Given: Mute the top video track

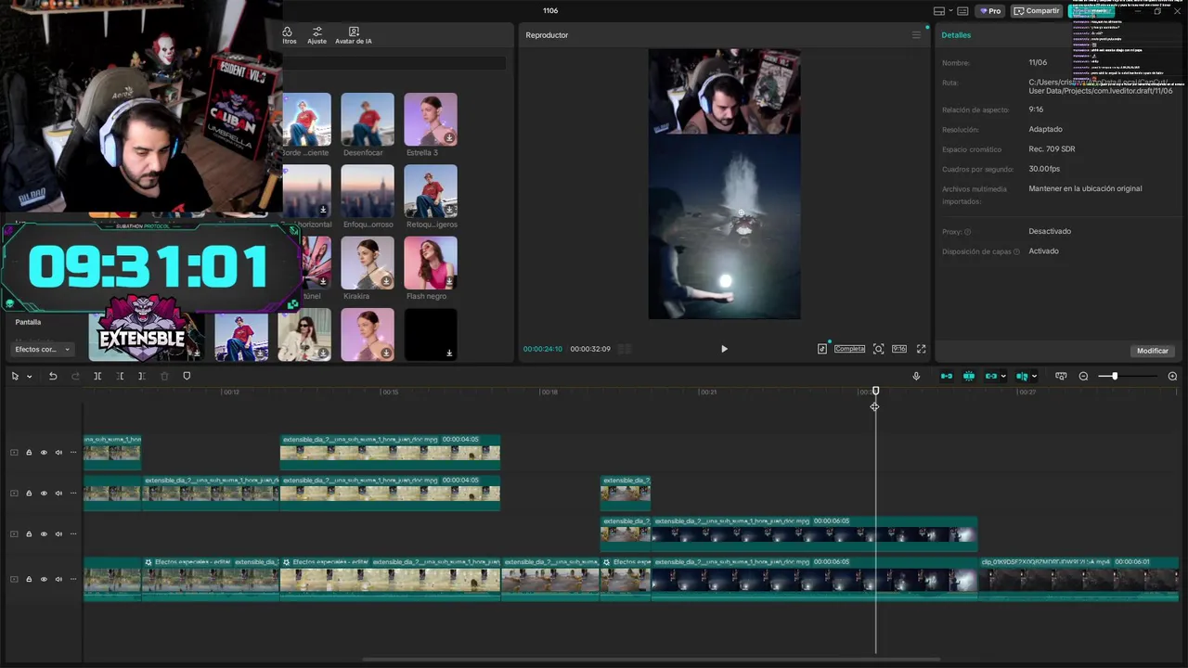Looking at the screenshot, I should [58, 453].
